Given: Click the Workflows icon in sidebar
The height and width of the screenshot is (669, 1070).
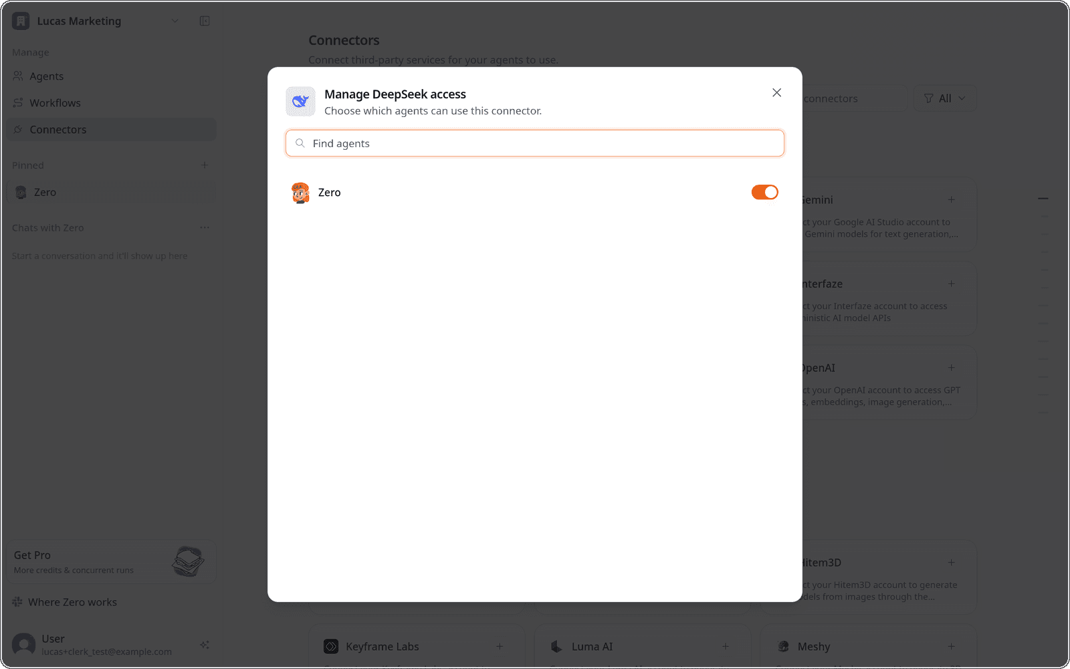Looking at the screenshot, I should (18, 103).
